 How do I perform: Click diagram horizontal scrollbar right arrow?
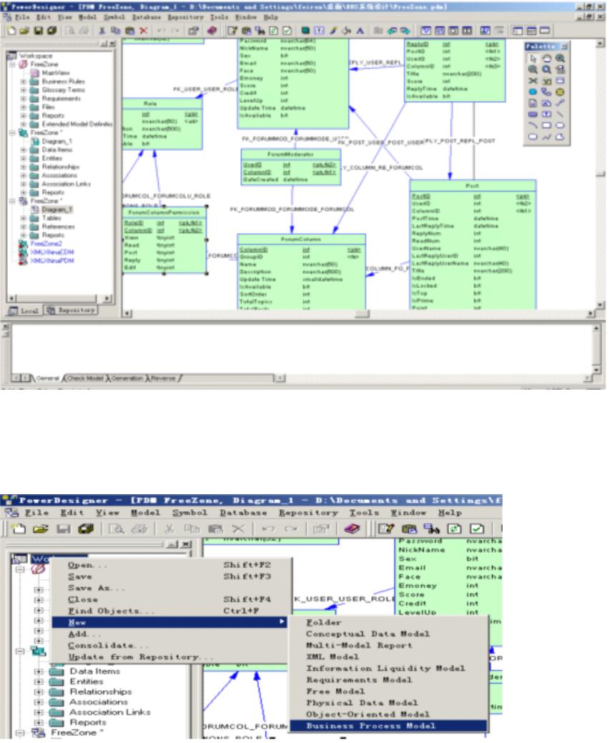tap(591, 313)
